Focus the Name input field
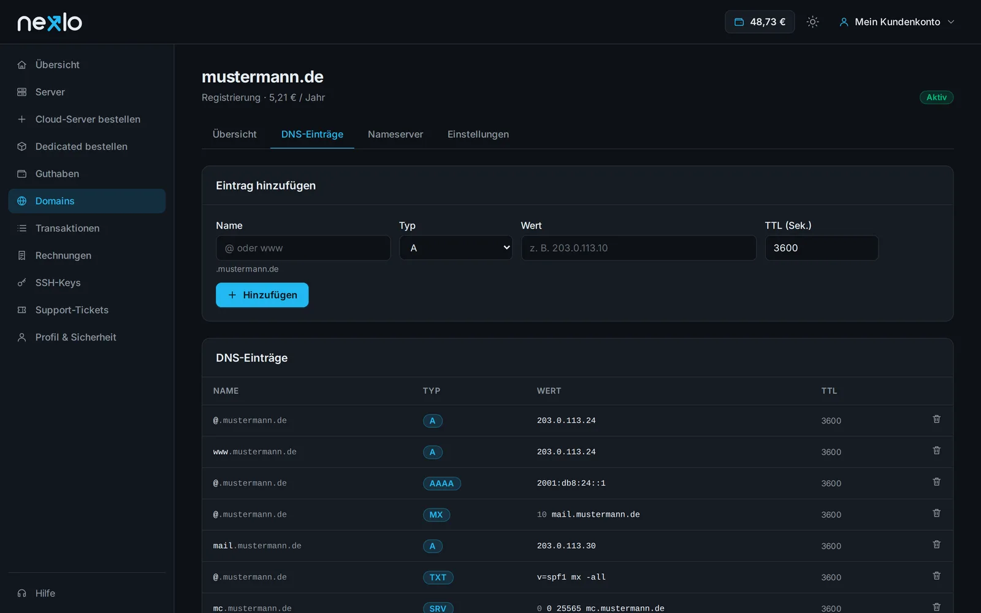 [x=303, y=248]
